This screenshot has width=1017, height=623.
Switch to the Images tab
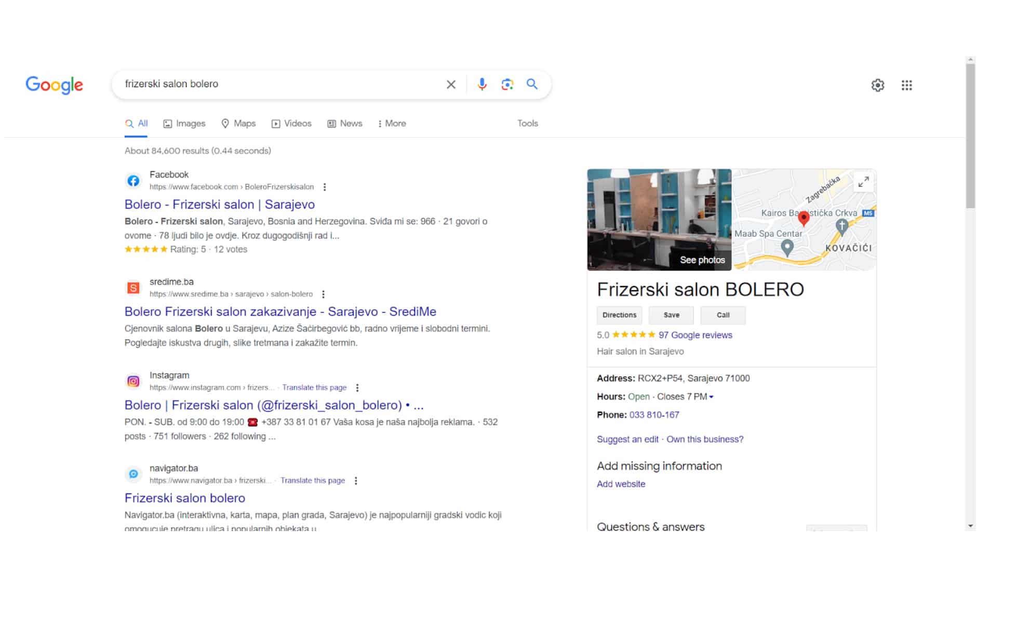tap(184, 124)
